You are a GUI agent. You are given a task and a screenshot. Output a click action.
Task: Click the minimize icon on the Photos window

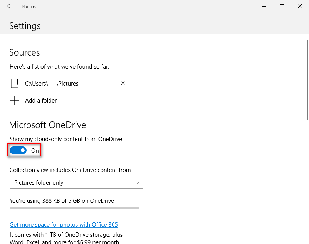tap(264, 6)
